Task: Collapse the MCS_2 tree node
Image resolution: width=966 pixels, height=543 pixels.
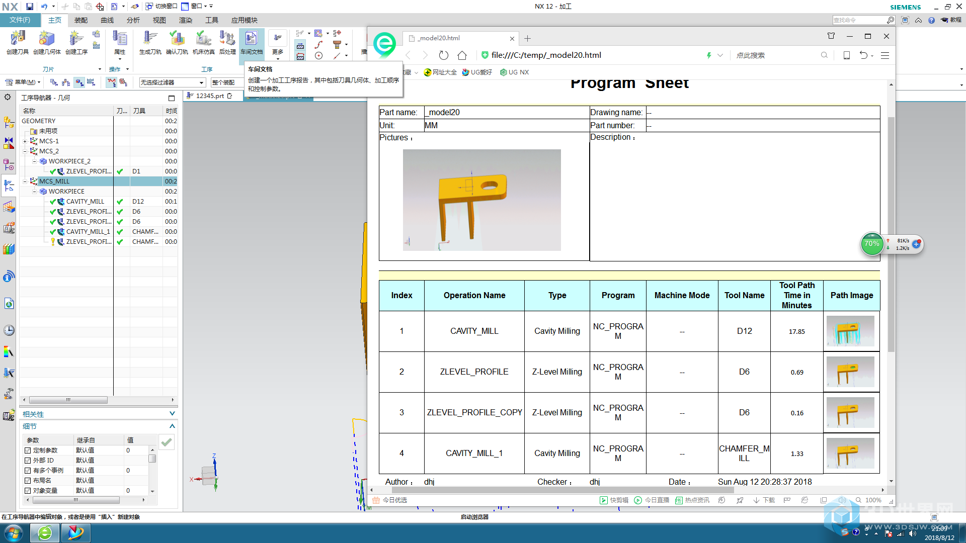Action: pyautogui.click(x=25, y=151)
